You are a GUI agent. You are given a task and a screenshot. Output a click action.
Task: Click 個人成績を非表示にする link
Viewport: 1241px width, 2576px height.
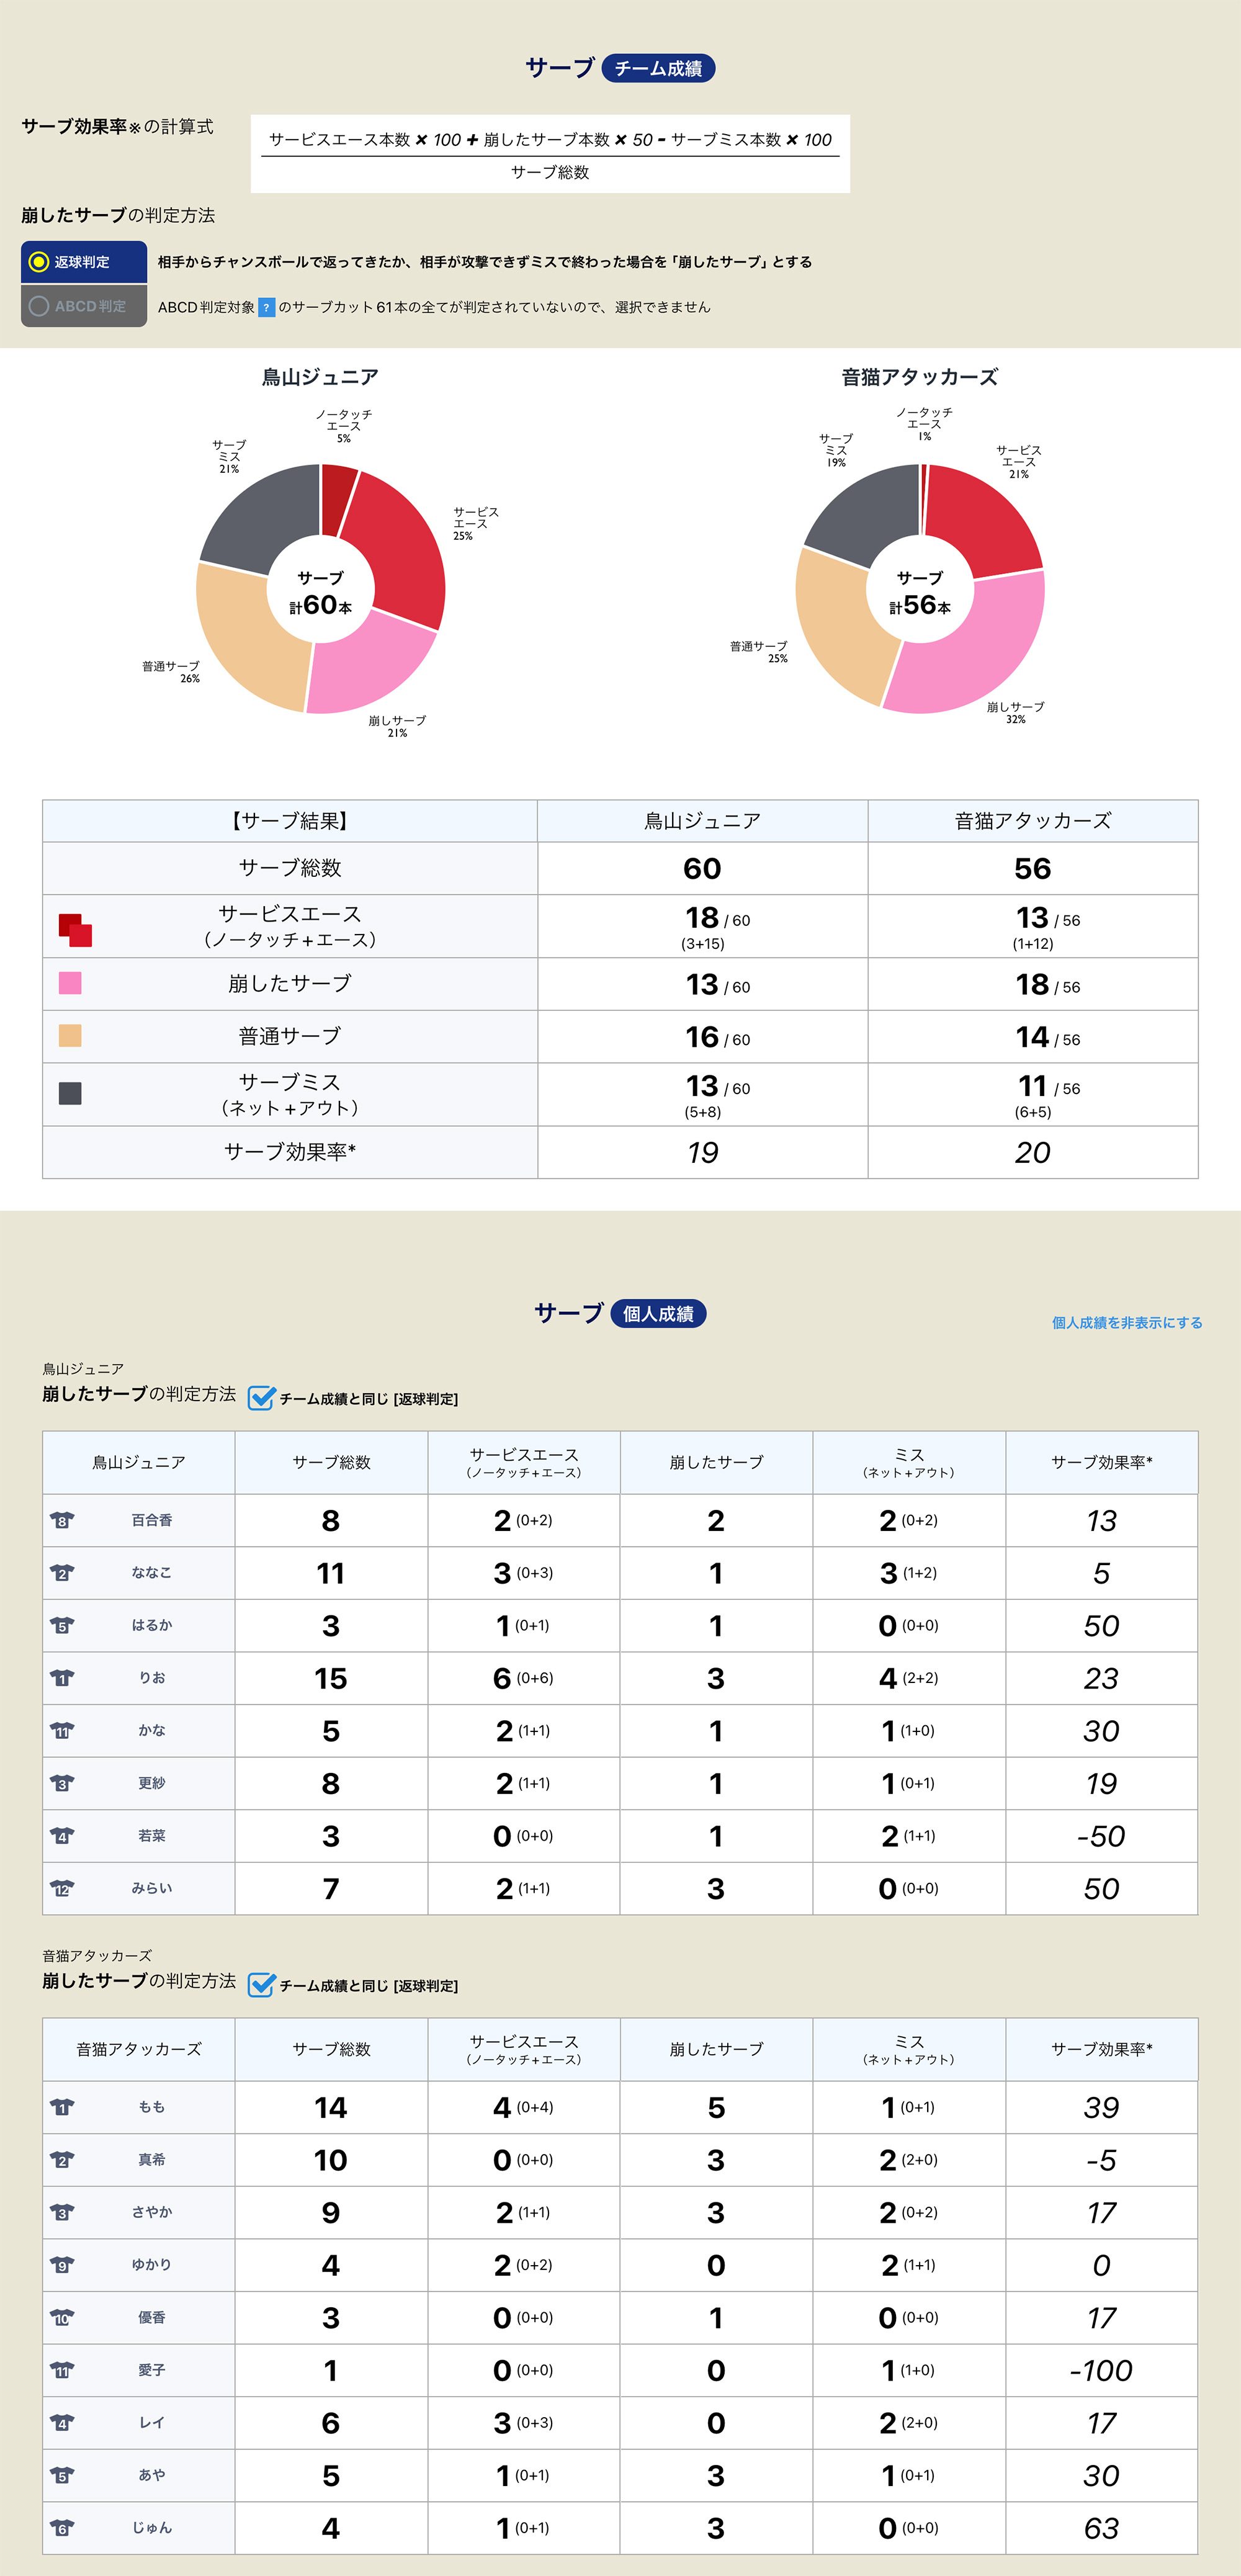1126,1322
